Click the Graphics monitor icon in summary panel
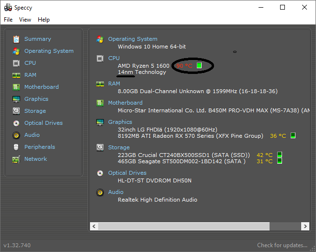Image resolution: width=316 pixels, height=252 pixels. [100, 122]
